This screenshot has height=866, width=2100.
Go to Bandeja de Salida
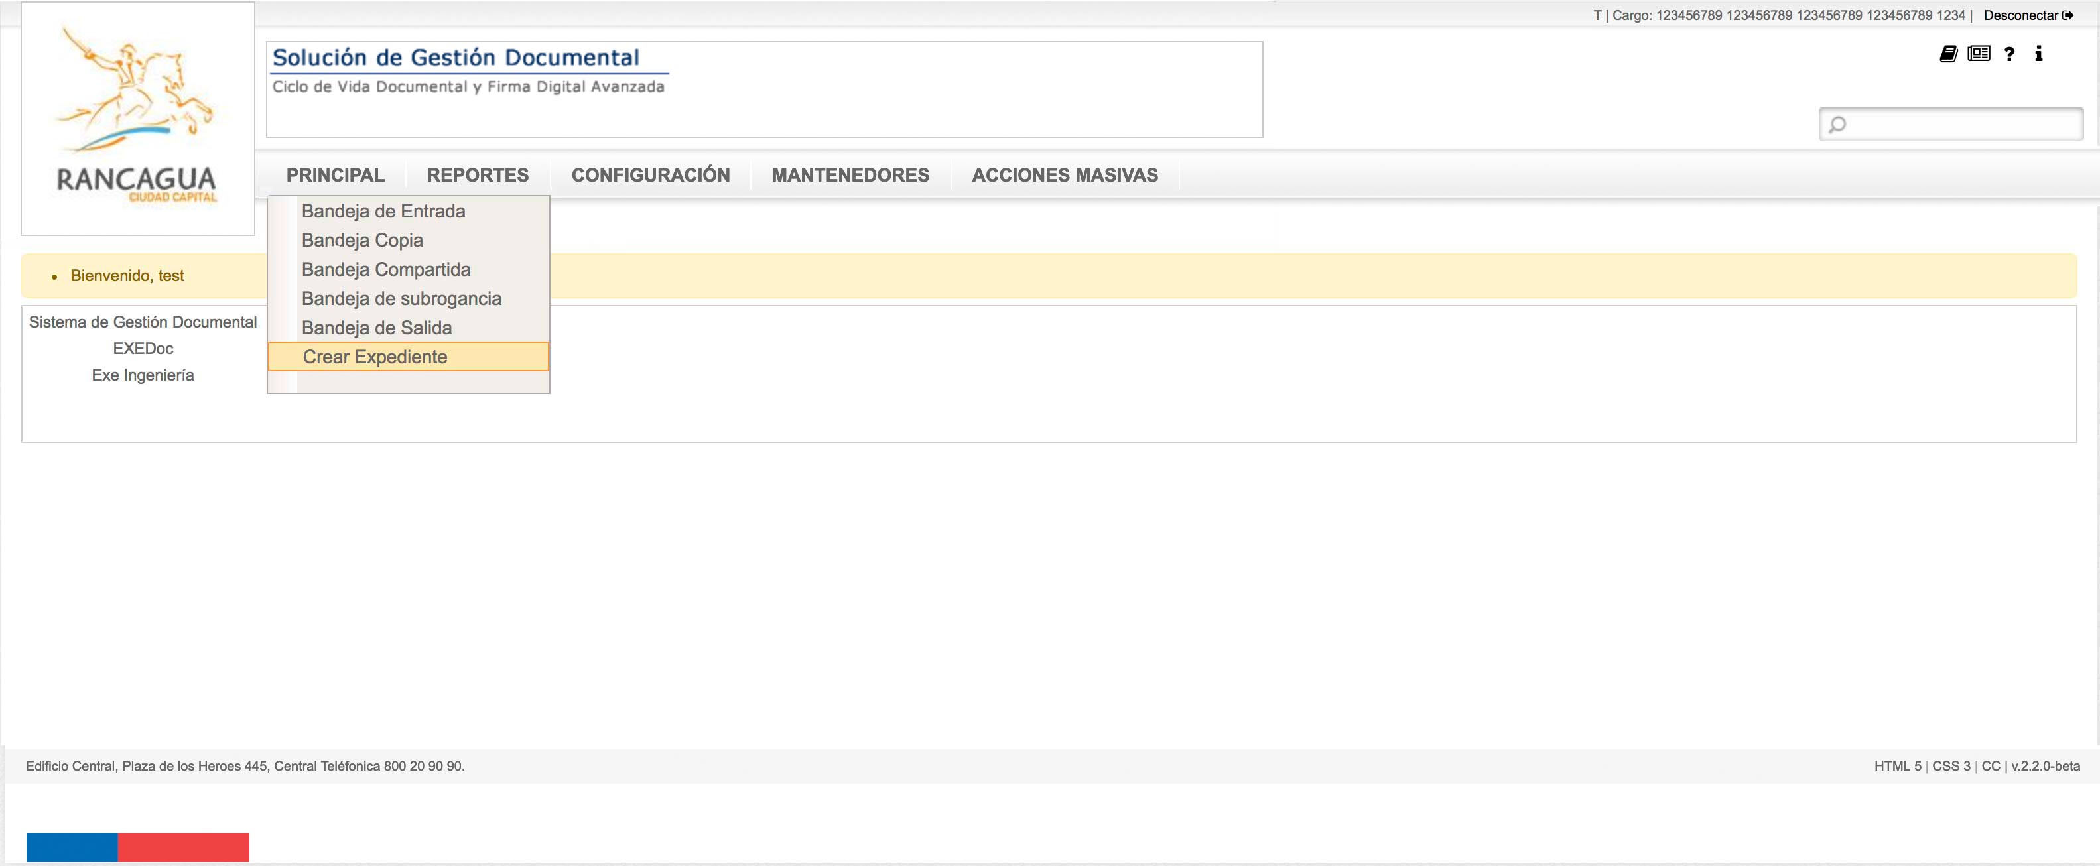coord(409,328)
